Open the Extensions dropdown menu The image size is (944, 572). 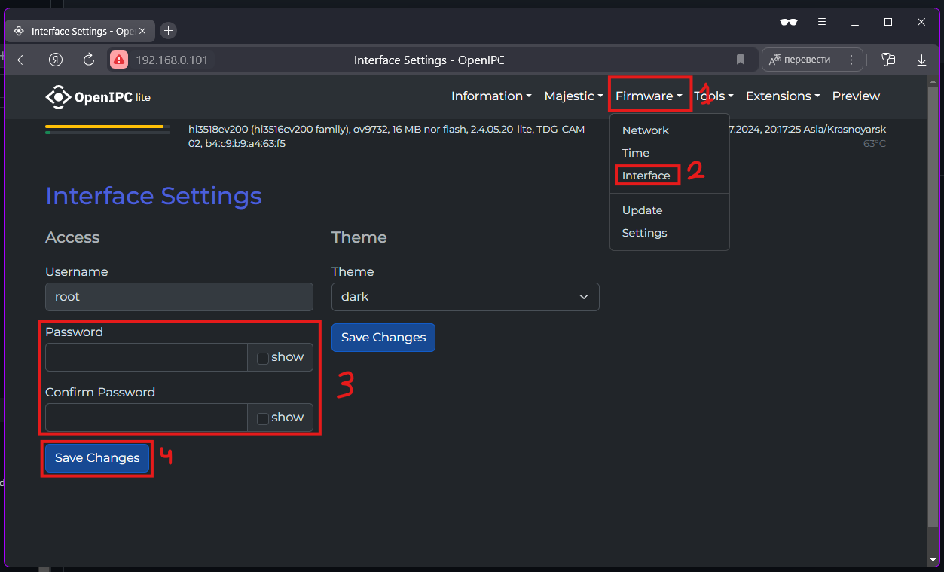[x=783, y=96]
